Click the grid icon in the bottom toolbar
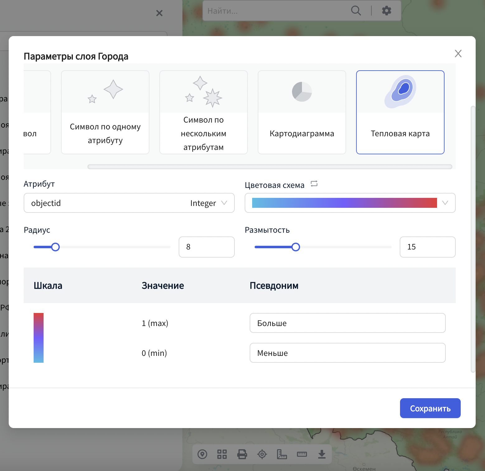 (x=222, y=454)
